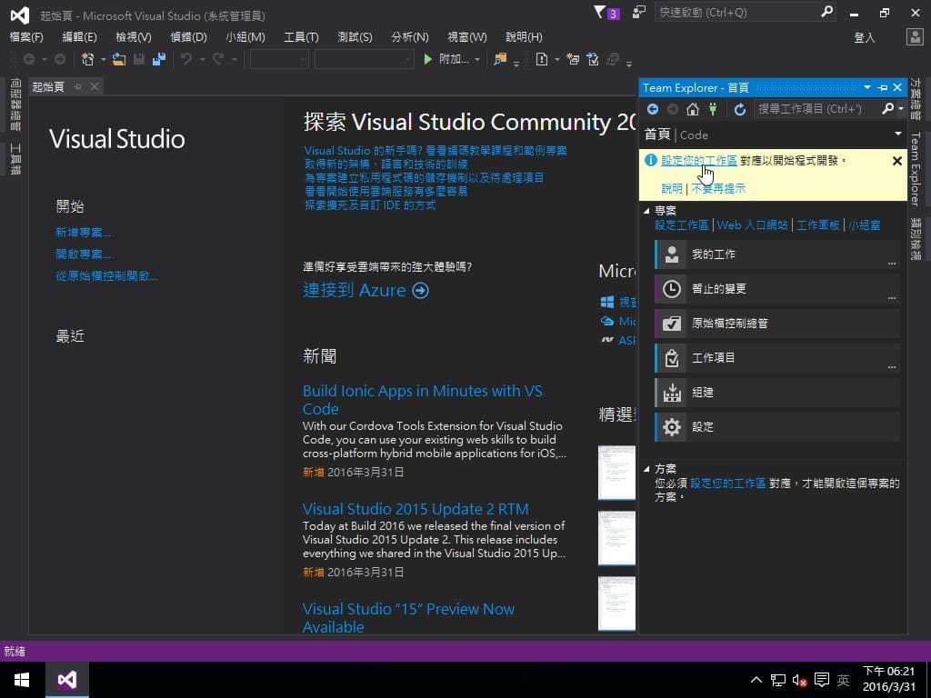The height and width of the screenshot is (698, 931).
Task: Open the 檢視(V) menu
Action: click(134, 36)
